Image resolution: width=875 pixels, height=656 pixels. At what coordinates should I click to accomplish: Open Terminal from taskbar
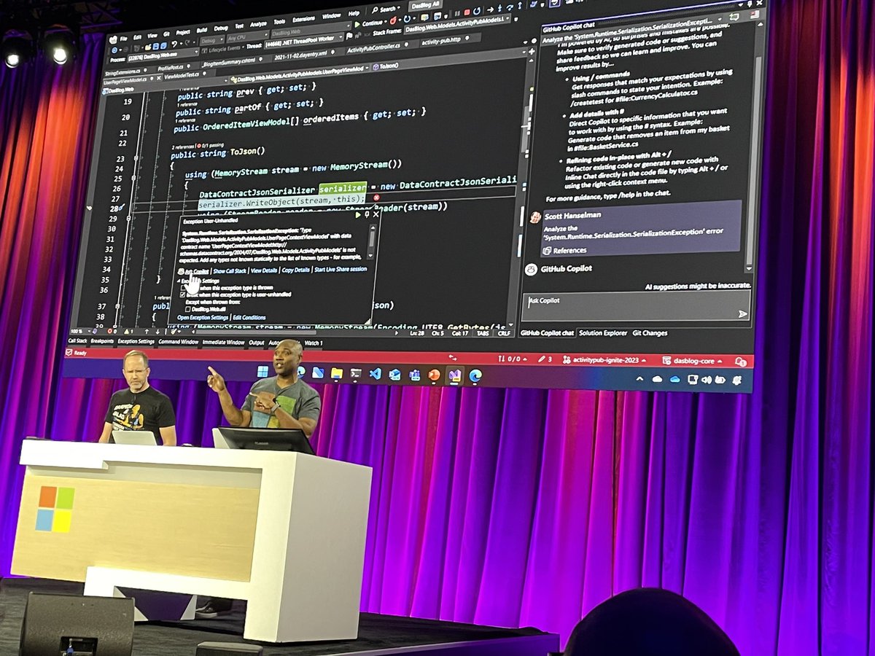pos(356,374)
